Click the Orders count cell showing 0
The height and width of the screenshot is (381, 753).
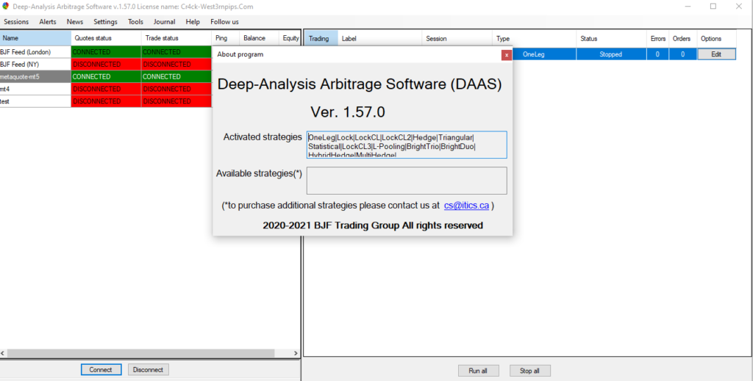pyautogui.click(x=683, y=54)
